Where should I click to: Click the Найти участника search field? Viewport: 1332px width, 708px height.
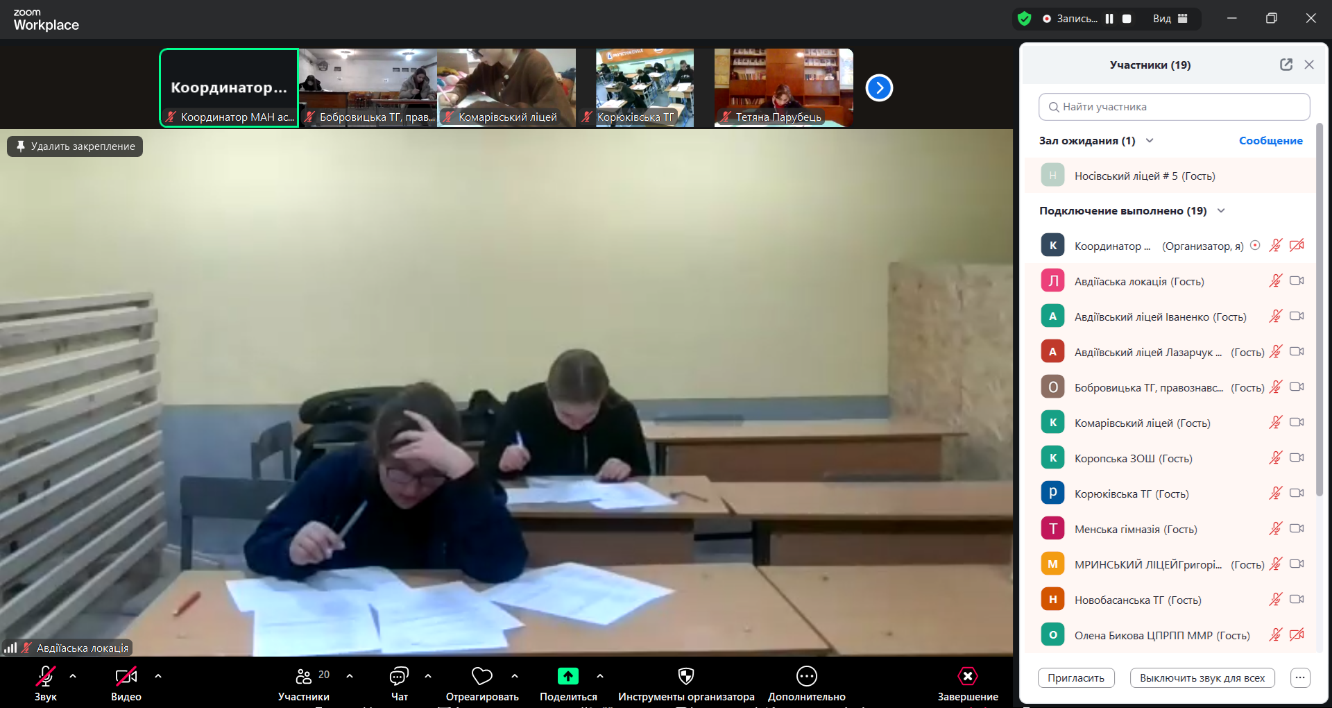[1174, 107]
